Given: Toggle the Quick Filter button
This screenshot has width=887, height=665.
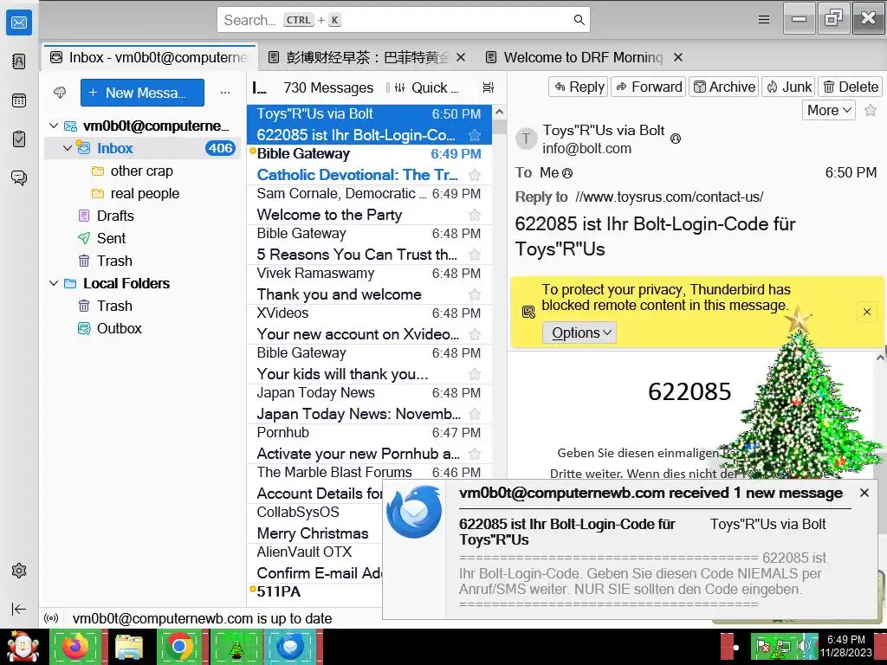Looking at the screenshot, I should [x=427, y=87].
